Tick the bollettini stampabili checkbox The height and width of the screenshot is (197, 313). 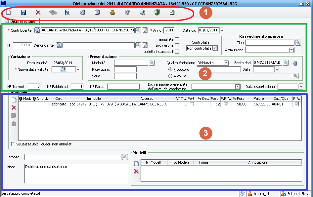tap(177, 51)
